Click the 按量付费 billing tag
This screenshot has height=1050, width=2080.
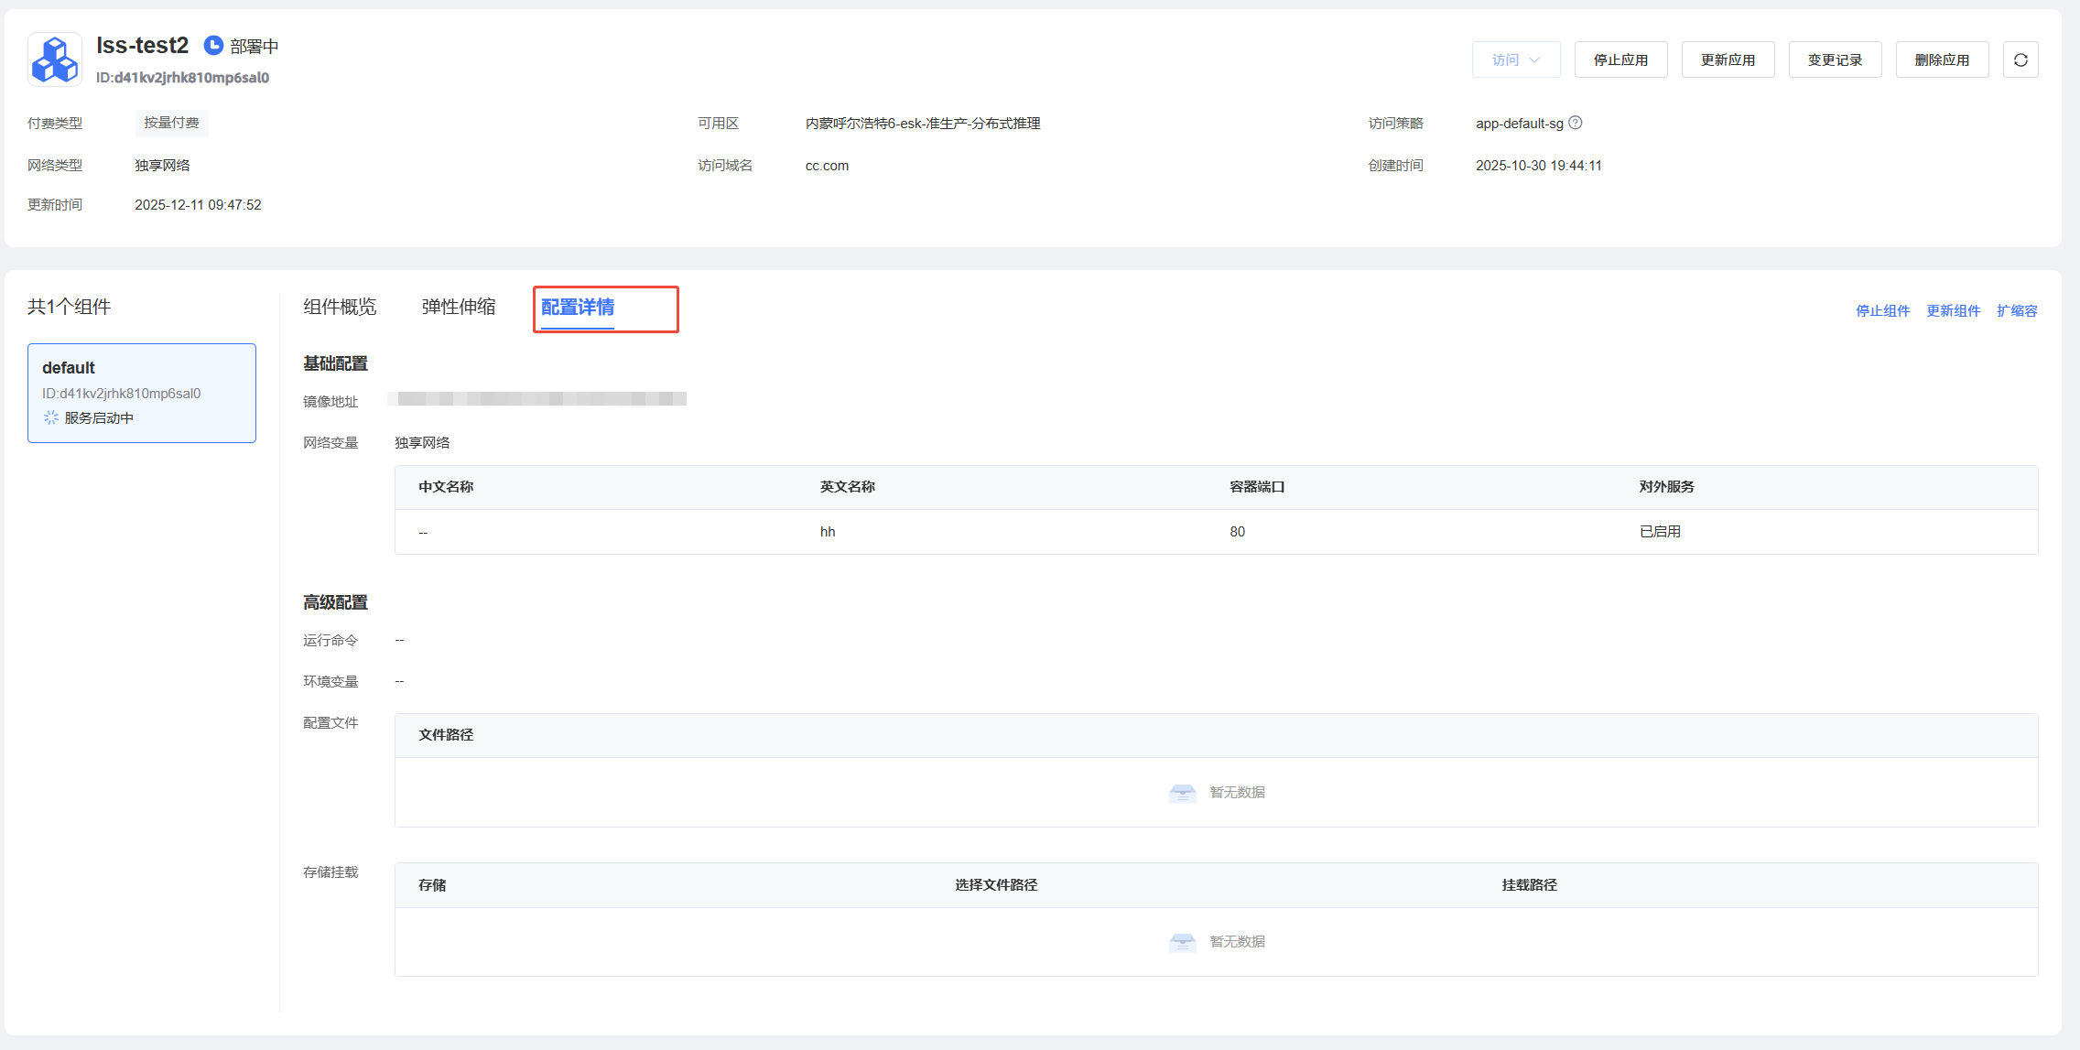(x=171, y=123)
